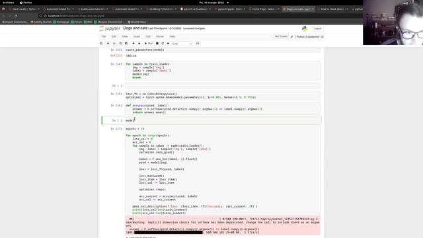Image resolution: width=423 pixels, height=238 pixels.
Task: Open the Wiki bookmark
Action: pos(88,22)
